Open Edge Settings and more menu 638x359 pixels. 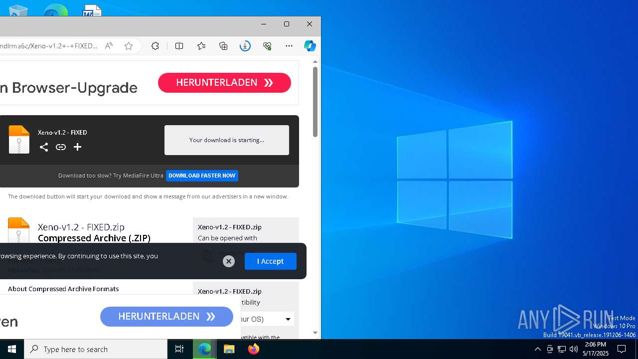click(289, 46)
